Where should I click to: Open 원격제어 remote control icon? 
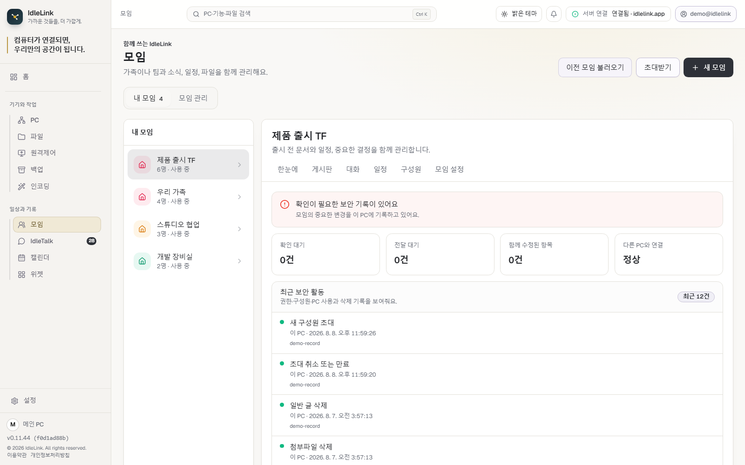click(21, 153)
